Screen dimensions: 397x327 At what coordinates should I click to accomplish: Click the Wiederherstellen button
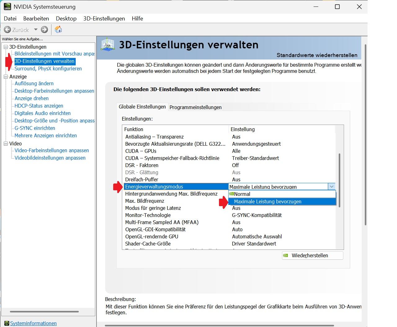[312, 255]
